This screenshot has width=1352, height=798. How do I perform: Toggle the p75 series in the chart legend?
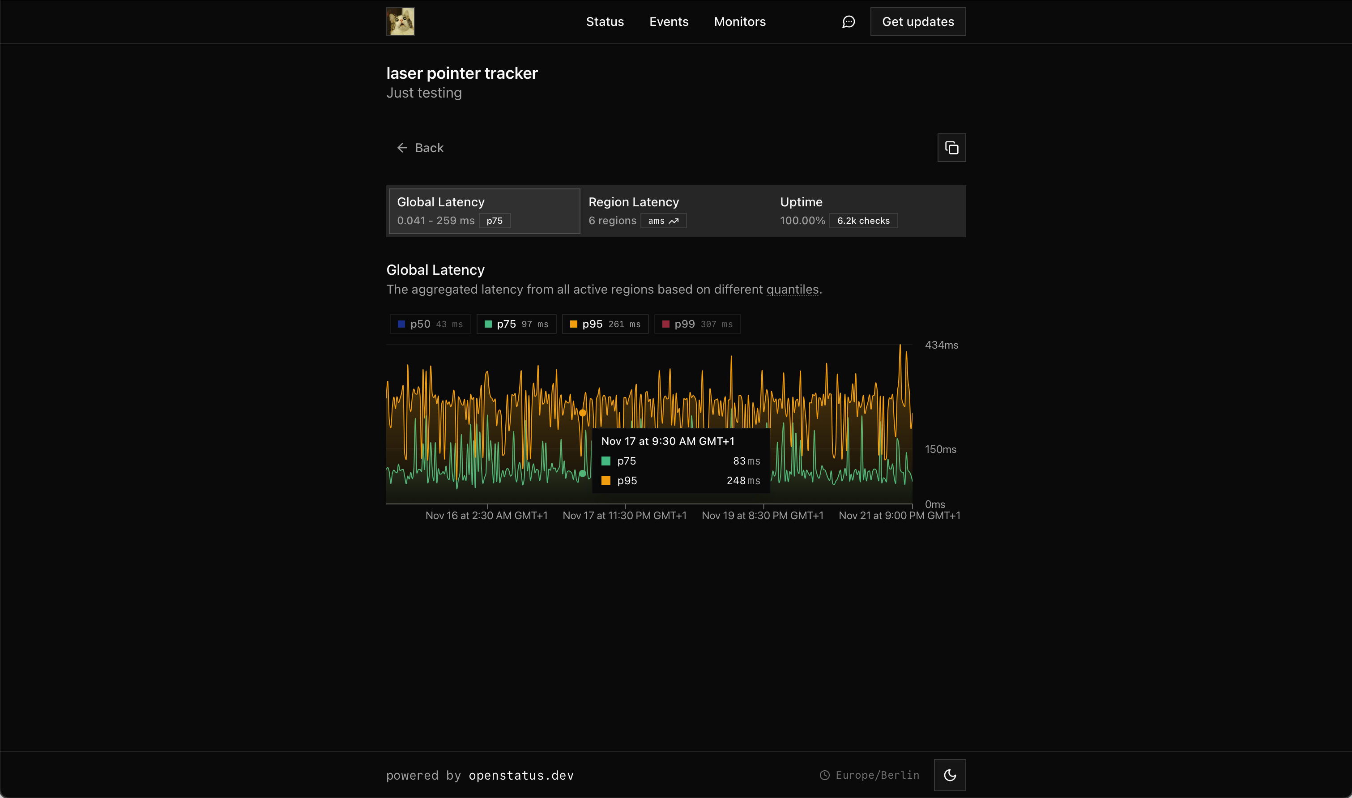516,324
